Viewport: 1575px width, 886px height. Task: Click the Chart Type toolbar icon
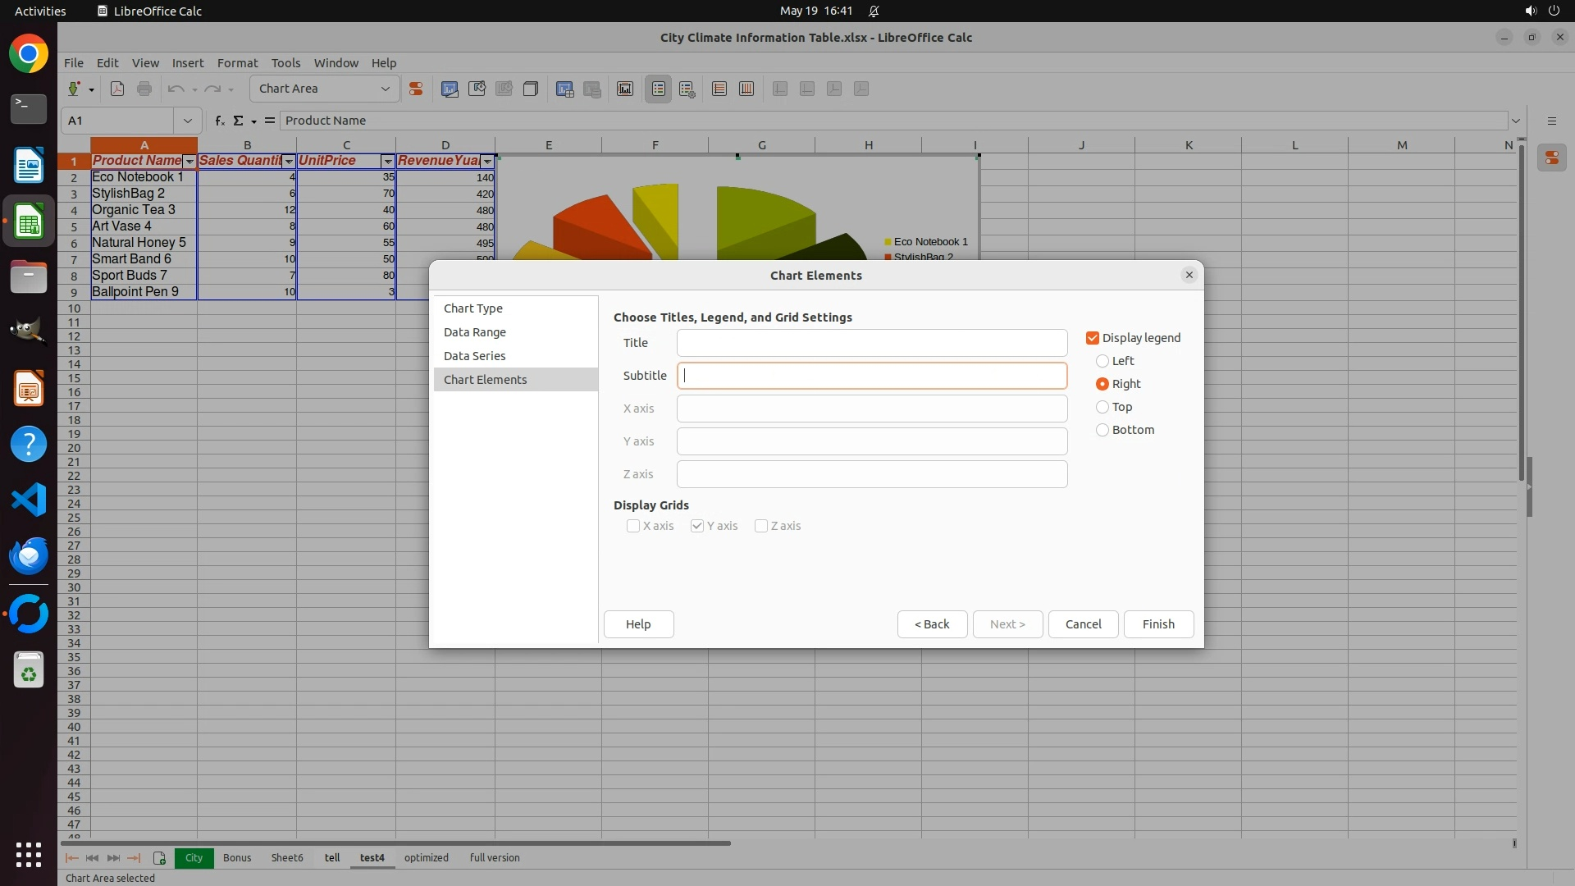click(x=450, y=89)
